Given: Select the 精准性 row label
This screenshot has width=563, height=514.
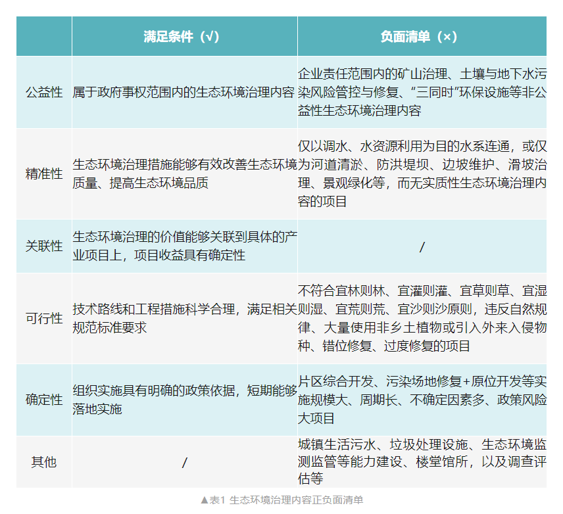Looking at the screenshot, I should (x=44, y=174).
